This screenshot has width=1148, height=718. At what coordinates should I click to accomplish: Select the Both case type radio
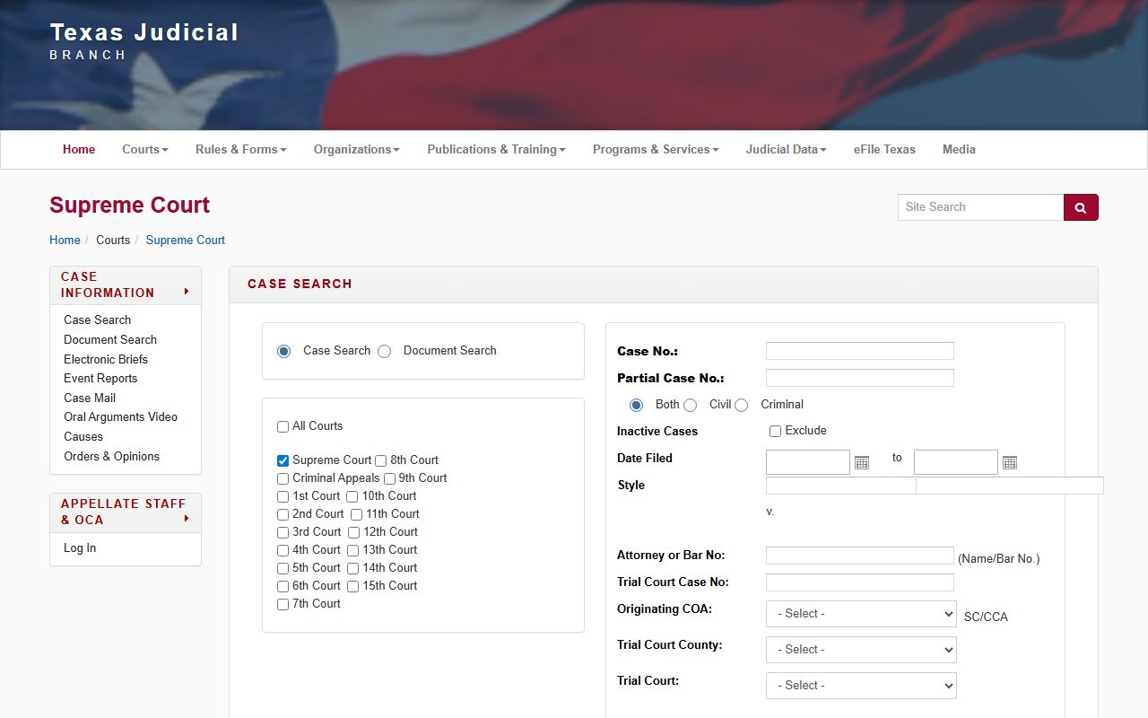point(637,405)
